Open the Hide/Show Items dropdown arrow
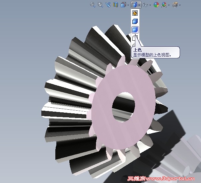Image resolution: width=201 pixels, height=183 pixels. (150, 5)
